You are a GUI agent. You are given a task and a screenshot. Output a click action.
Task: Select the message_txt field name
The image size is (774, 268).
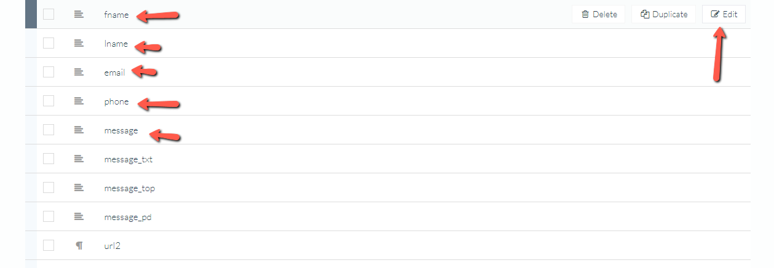click(128, 159)
